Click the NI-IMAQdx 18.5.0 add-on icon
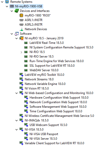The height and width of the screenshot is (146, 97). tap(21, 120)
